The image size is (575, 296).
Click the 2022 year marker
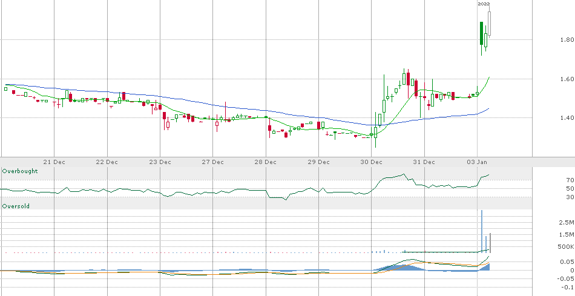pyautogui.click(x=484, y=4)
